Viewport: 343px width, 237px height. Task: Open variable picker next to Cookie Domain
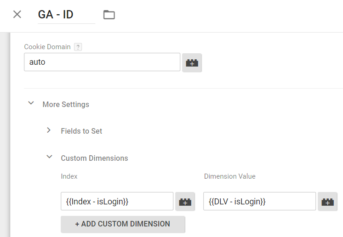click(x=192, y=63)
